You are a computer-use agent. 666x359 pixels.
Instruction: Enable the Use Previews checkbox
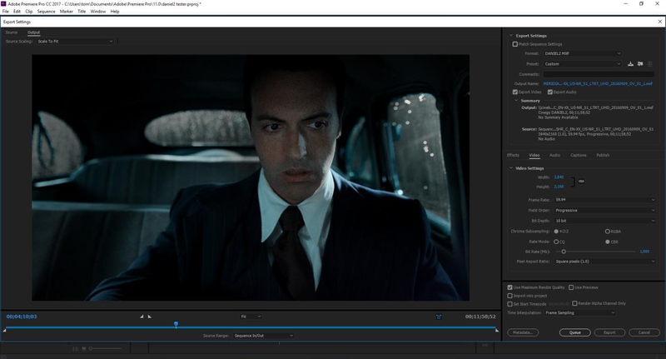click(571, 287)
